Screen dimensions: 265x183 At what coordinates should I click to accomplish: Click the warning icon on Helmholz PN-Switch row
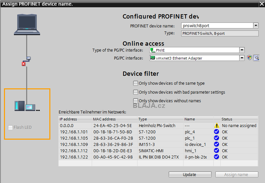coord(217,125)
